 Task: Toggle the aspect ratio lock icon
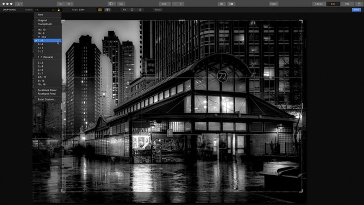[59, 10]
